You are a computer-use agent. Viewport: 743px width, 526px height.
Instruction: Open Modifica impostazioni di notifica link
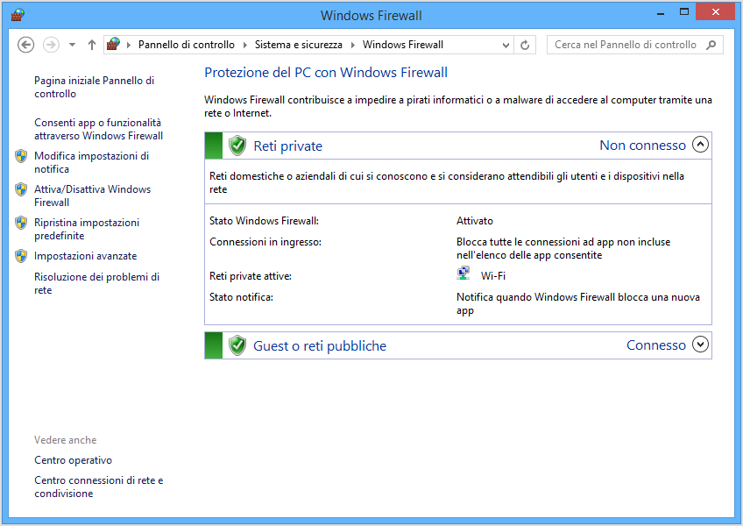pos(91,162)
